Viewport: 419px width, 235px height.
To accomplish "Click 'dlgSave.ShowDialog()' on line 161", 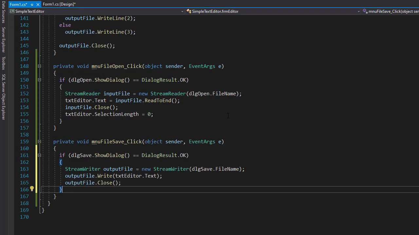I will [100, 155].
